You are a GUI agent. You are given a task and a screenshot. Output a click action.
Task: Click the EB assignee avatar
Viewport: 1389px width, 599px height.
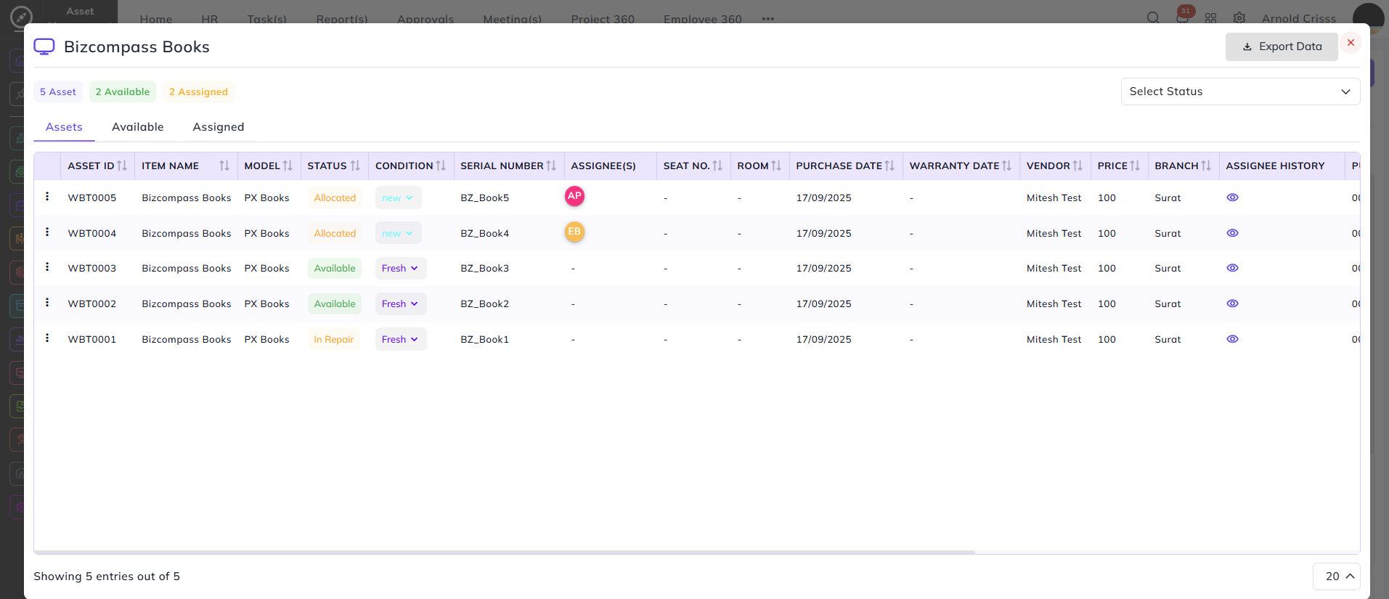[x=574, y=232]
